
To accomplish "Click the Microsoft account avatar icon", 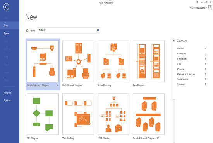I will click(x=210, y=7).
